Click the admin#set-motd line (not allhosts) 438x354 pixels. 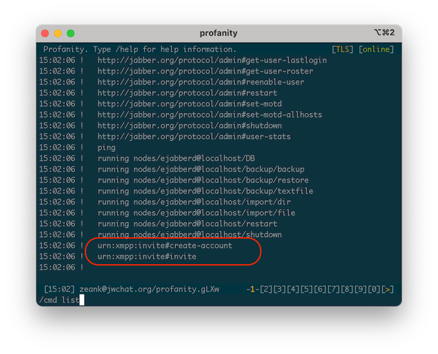[x=189, y=104]
